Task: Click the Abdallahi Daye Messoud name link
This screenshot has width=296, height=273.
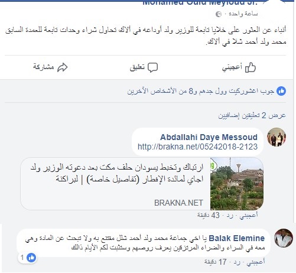Action: [209, 137]
